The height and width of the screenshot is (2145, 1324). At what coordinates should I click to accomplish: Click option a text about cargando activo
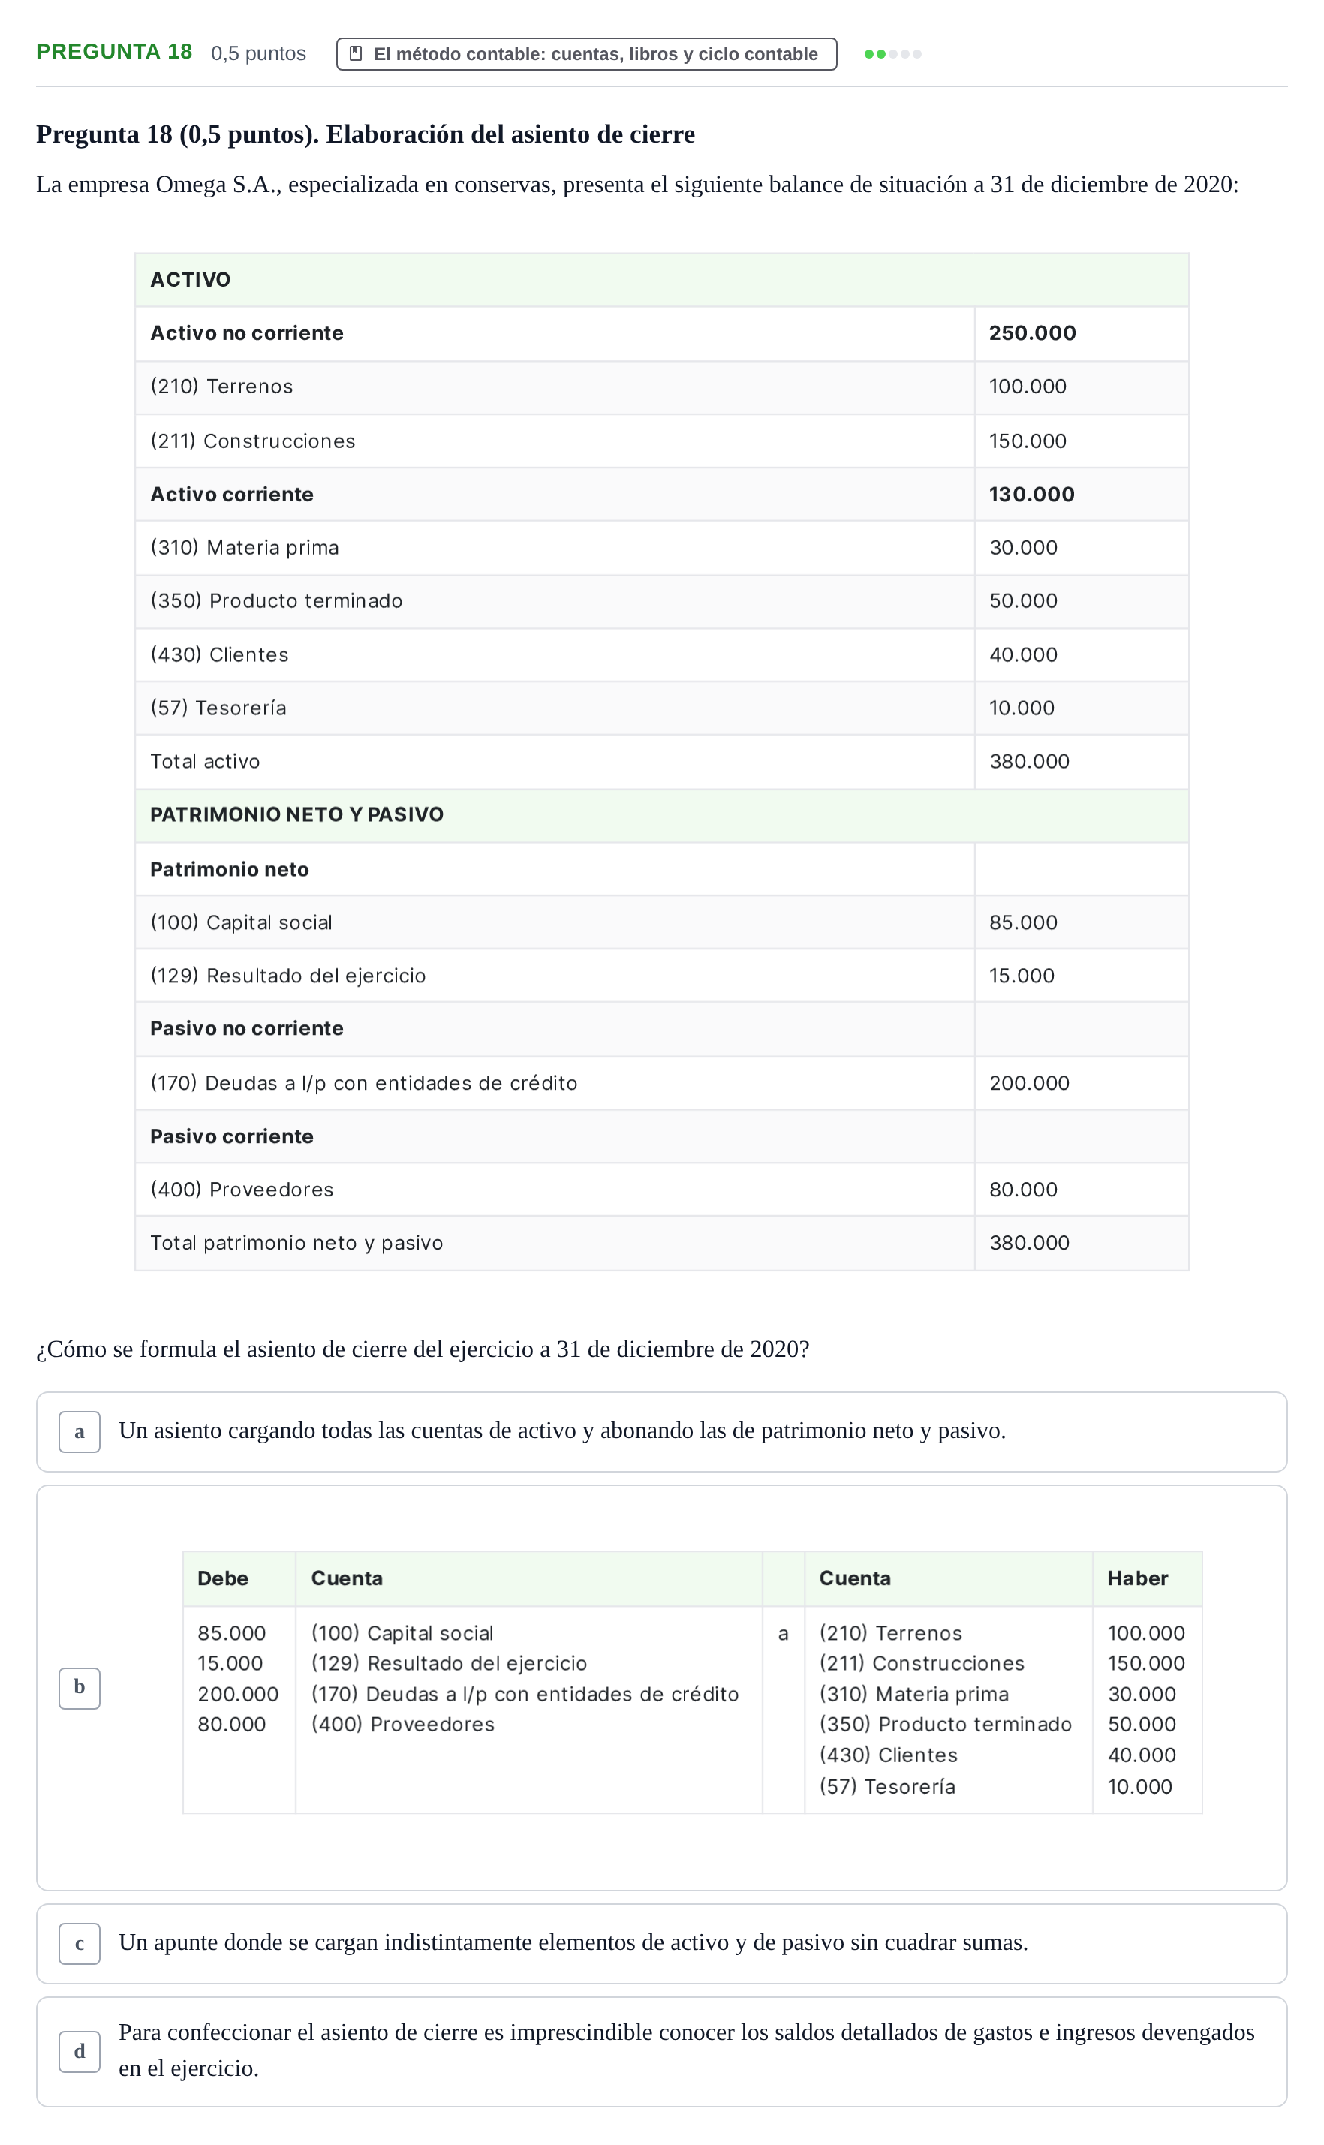pos(562,1431)
